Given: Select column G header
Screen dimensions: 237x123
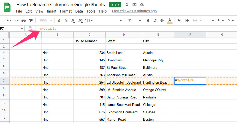Looking at the screenshot, I should (x=222, y=35).
